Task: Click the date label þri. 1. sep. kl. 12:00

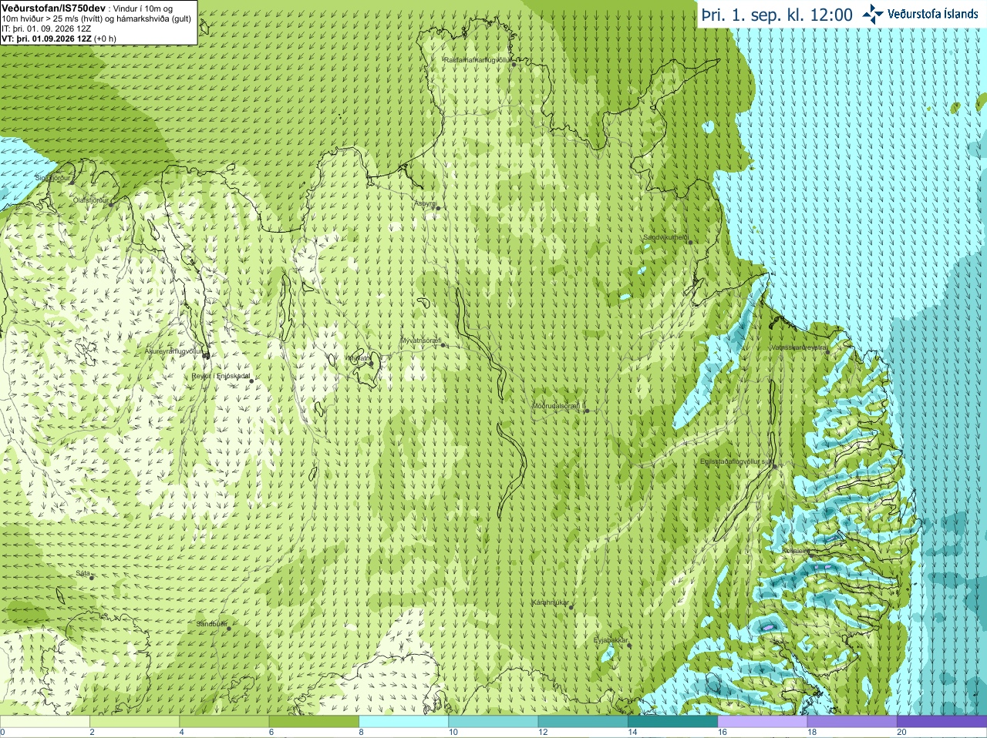Action: tap(777, 15)
